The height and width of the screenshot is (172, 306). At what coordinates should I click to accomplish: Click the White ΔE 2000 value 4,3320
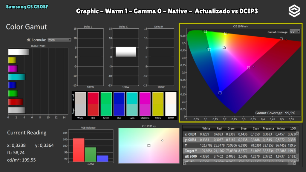pyautogui.click(x=204, y=156)
